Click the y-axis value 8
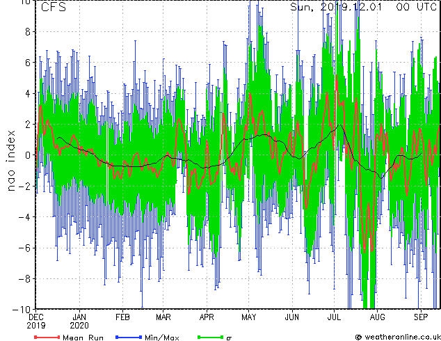 [x=28, y=32]
